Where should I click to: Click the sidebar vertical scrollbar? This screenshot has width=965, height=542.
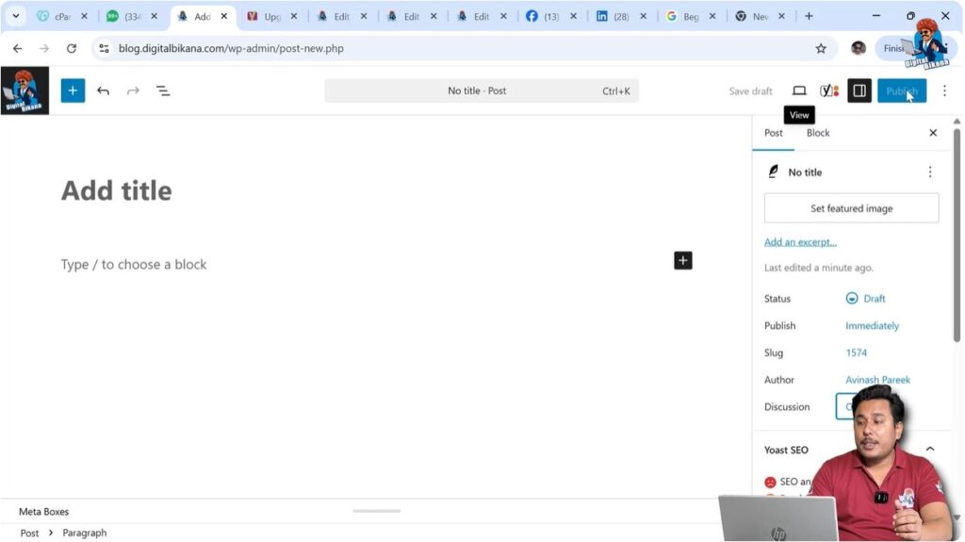tap(957, 234)
